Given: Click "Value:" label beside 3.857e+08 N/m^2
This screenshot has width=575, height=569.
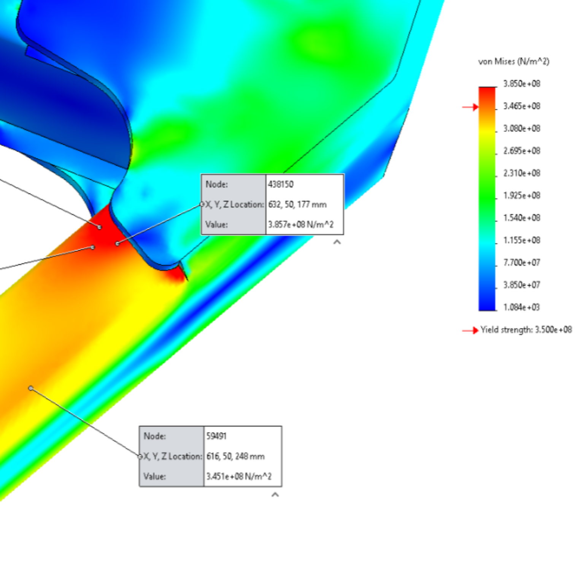Looking at the screenshot, I should click(216, 225).
